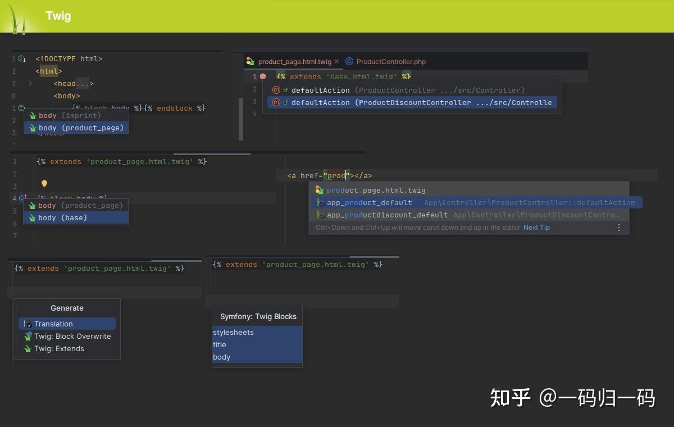Select body (product_page) highlighted popup entry

76,128
